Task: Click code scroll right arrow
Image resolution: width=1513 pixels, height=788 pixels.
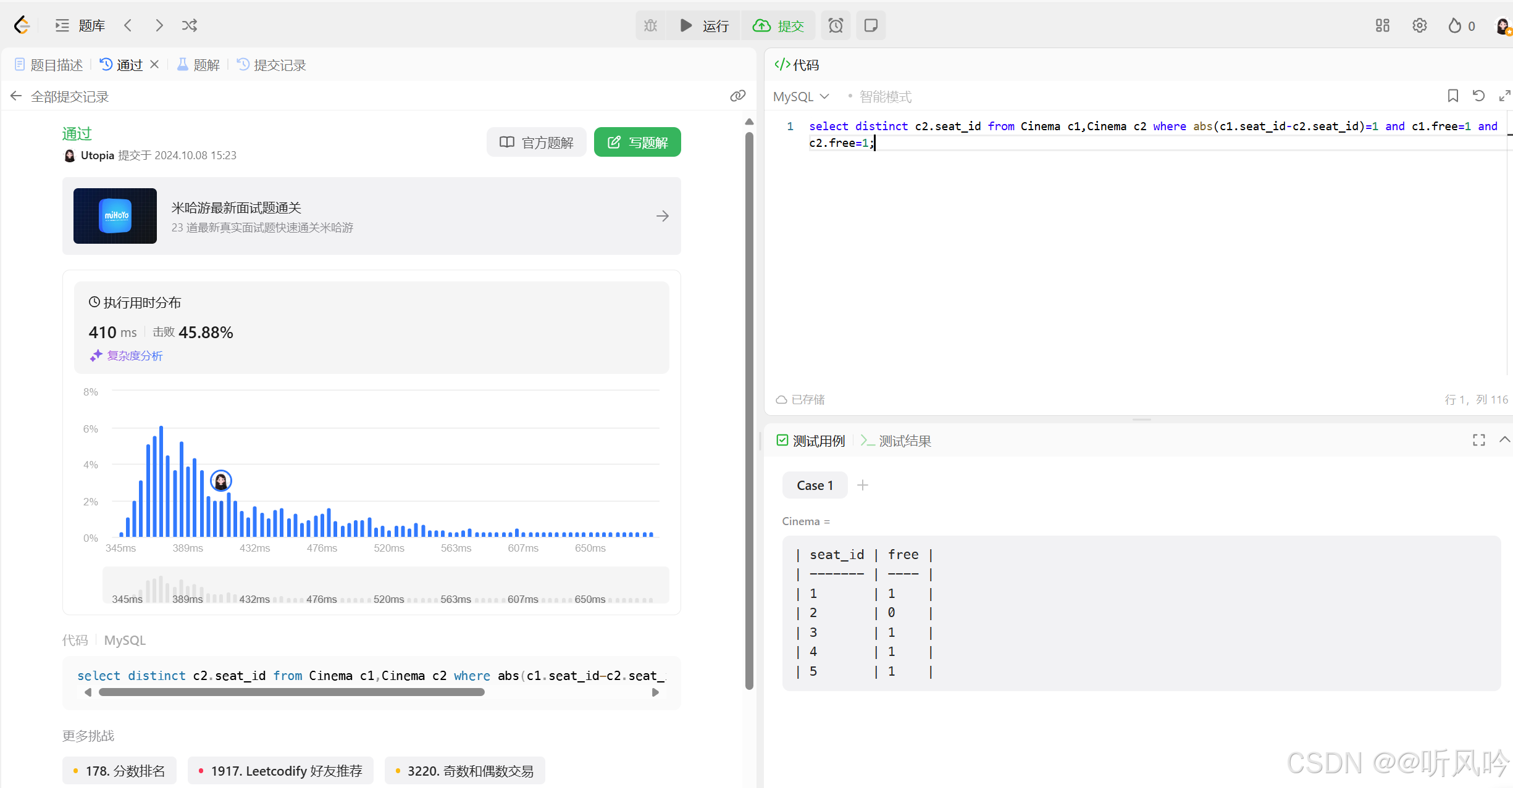Action: click(655, 692)
